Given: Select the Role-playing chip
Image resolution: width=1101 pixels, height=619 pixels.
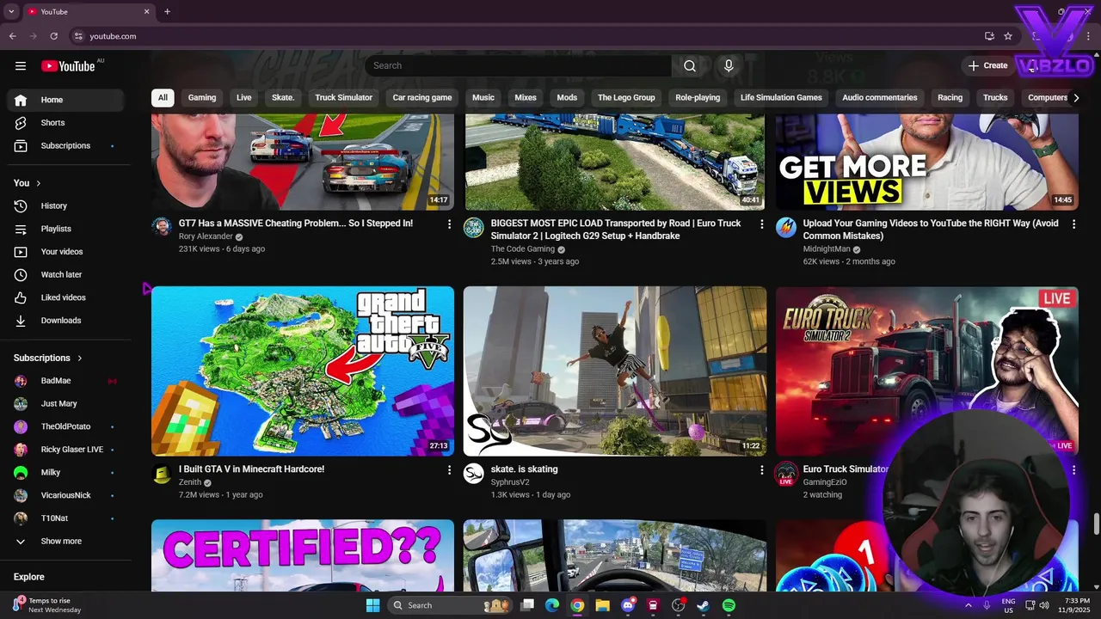Looking at the screenshot, I should point(698,98).
